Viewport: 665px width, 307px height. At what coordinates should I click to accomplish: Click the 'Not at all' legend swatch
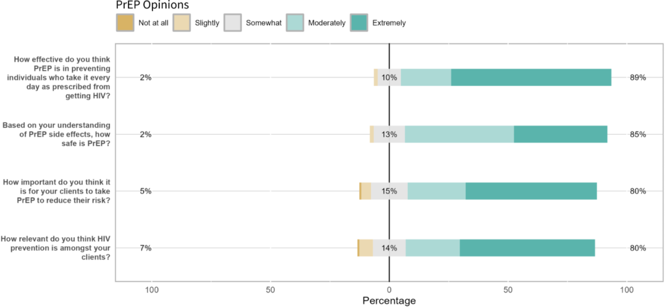click(125, 23)
